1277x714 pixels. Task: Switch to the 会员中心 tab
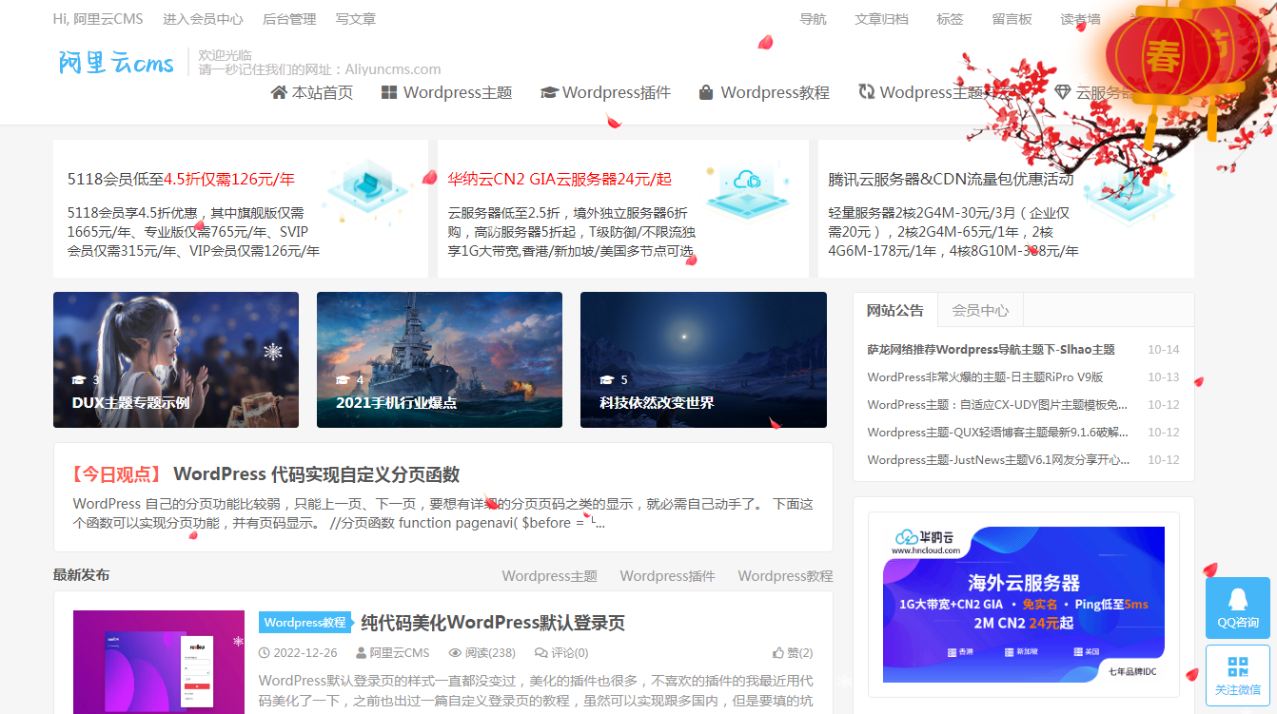pos(980,310)
